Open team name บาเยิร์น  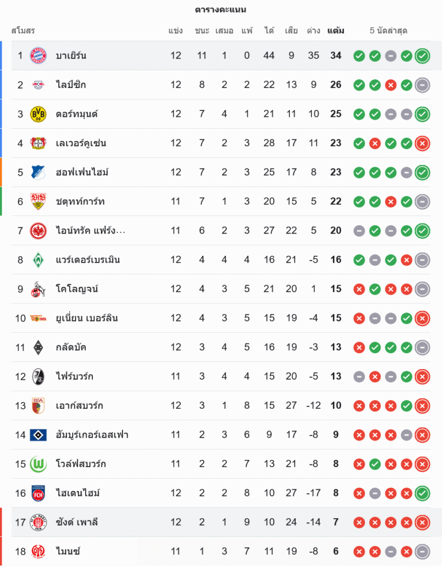[x=71, y=56]
